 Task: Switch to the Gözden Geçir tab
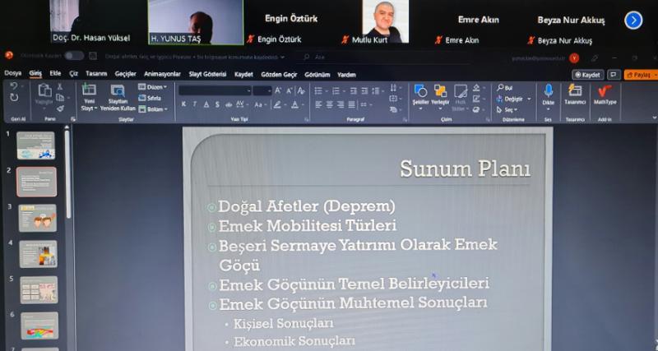(x=279, y=75)
